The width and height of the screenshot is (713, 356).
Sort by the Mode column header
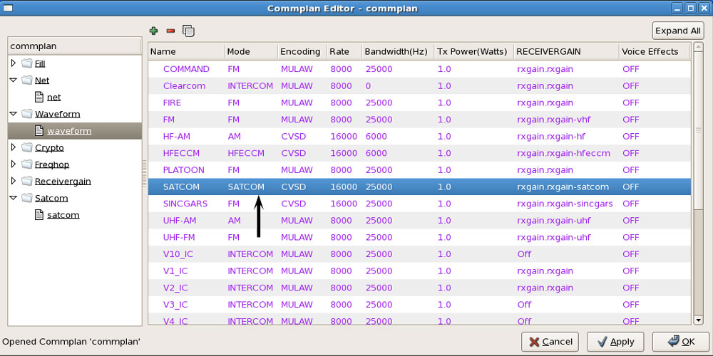coord(251,52)
